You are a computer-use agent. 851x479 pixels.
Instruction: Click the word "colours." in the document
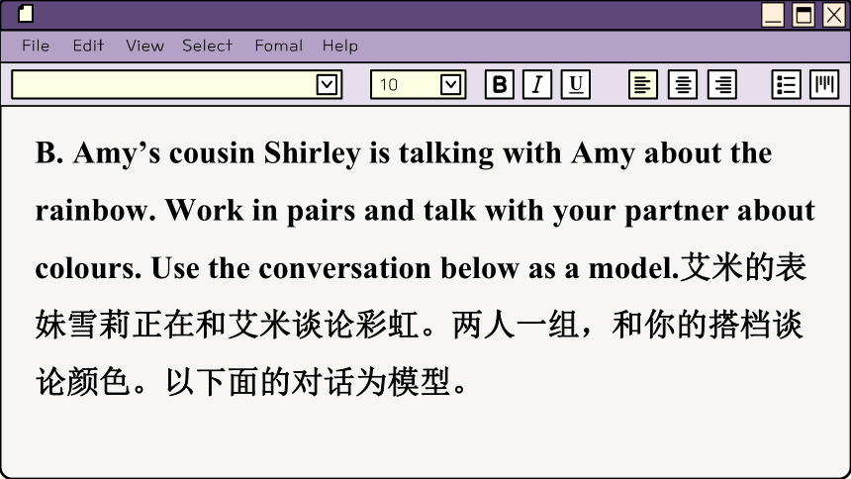point(88,268)
